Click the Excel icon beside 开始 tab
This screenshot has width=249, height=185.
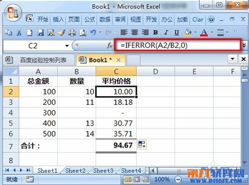[29, 19]
